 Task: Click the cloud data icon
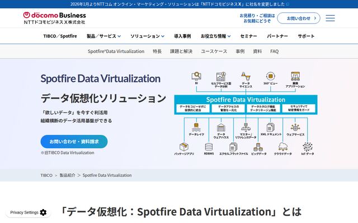[x=283, y=147]
